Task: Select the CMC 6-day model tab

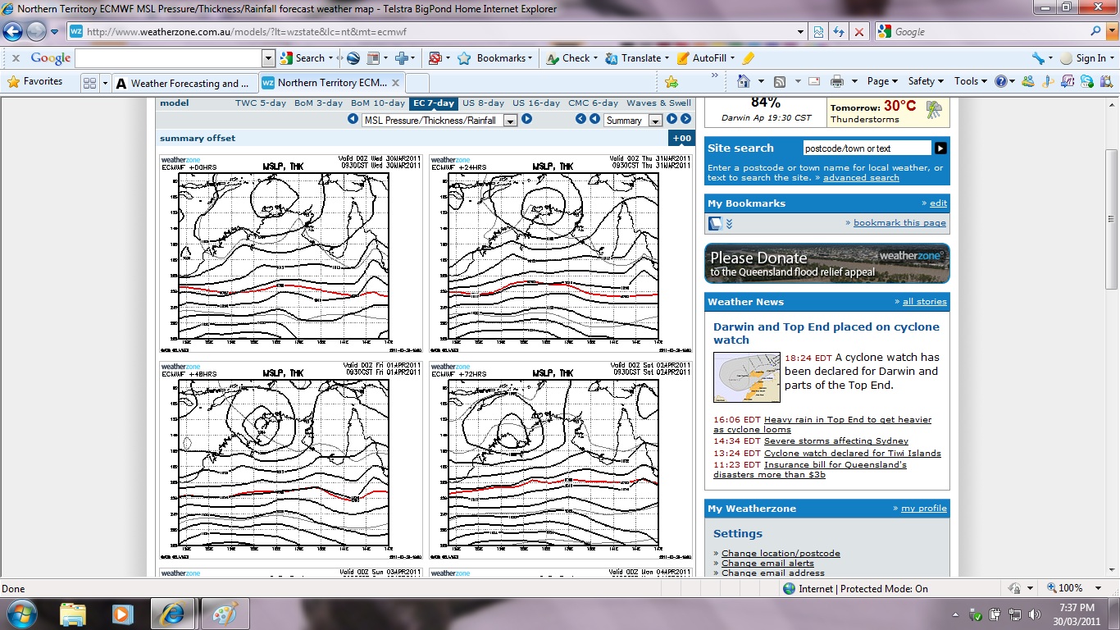Action: [x=593, y=103]
